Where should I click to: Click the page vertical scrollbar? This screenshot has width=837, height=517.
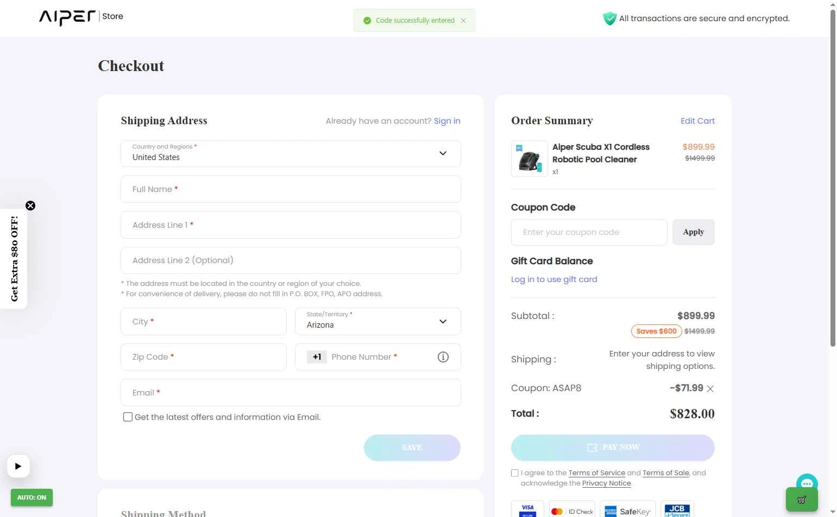pyautogui.click(x=833, y=178)
